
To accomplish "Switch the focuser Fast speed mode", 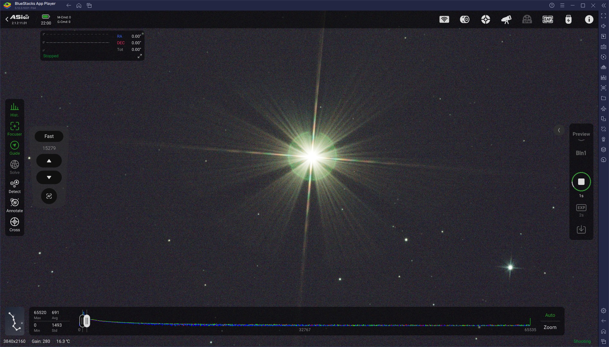I will pyautogui.click(x=49, y=136).
